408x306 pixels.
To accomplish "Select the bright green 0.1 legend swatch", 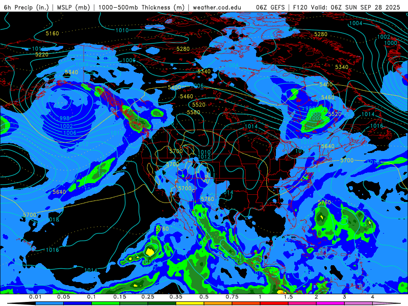I will pyautogui.click(x=106, y=303).
